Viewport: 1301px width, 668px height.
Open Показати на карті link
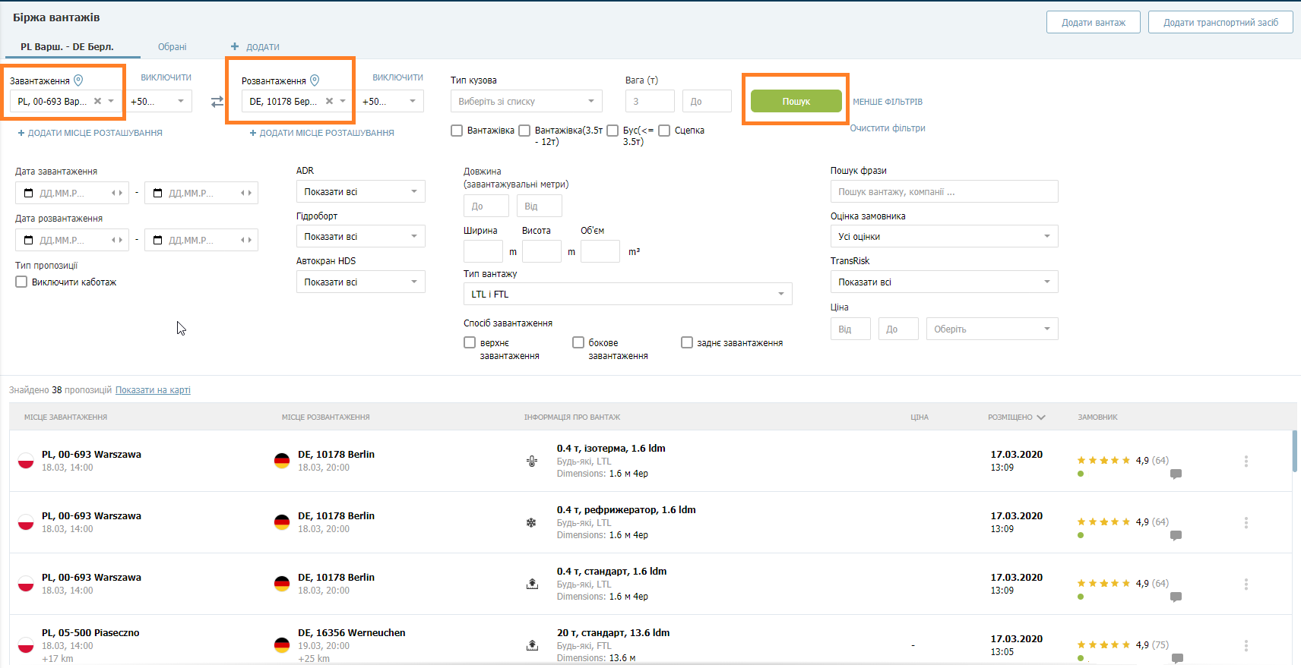tap(153, 390)
